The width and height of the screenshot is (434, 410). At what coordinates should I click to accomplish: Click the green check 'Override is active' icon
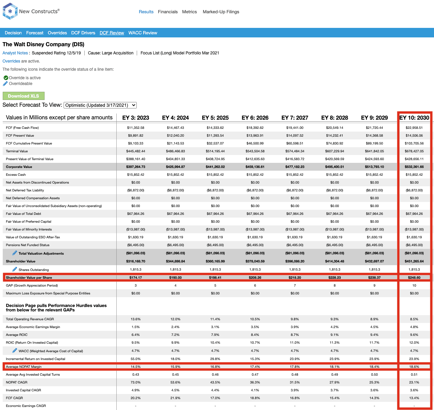[6, 78]
